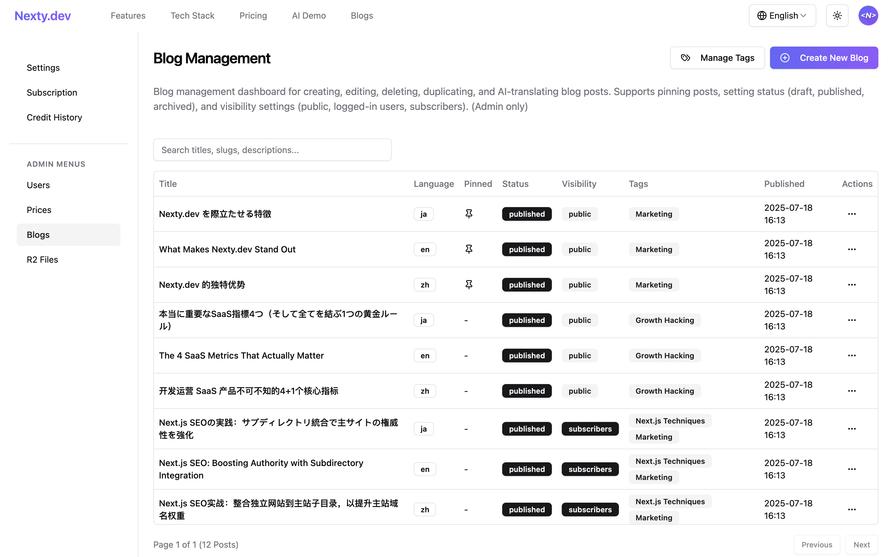
Task: Go to the Next page of posts
Action: tap(862, 545)
